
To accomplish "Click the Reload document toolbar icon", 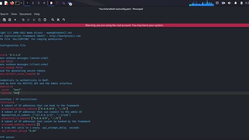I will [10, 20].
